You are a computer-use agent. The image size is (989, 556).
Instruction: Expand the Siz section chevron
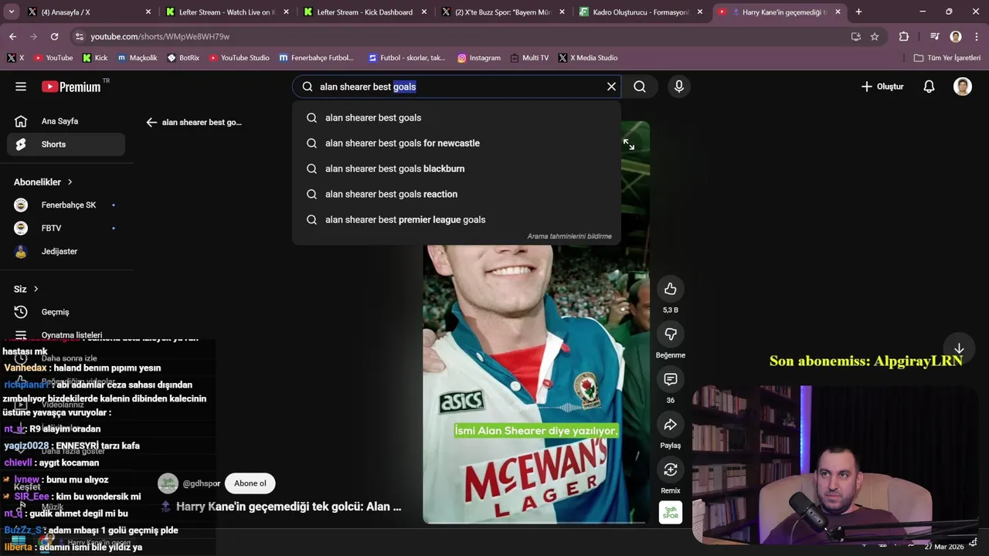36,289
